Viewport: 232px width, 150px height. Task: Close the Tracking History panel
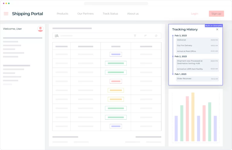tap(217, 29)
